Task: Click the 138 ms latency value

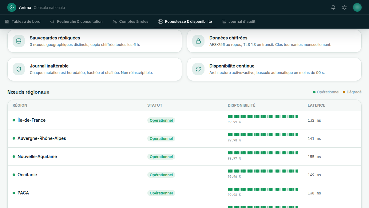Action: coord(314,193)
